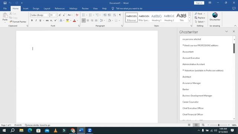Viewport: 238px width, 134px height.
Task: Click the Borders icon
Action: pyautogui.click(x=116, y=20)
